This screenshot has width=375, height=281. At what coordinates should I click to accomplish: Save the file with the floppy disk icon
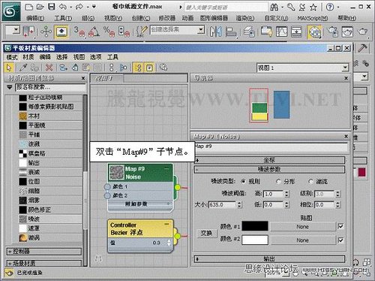(52, 7)
